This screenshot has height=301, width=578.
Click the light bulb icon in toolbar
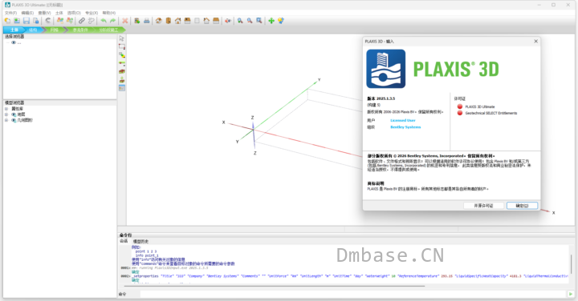[x=281, y=21]
